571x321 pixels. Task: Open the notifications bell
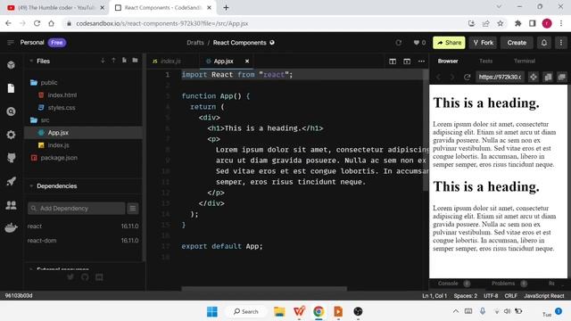pos(544,43)
